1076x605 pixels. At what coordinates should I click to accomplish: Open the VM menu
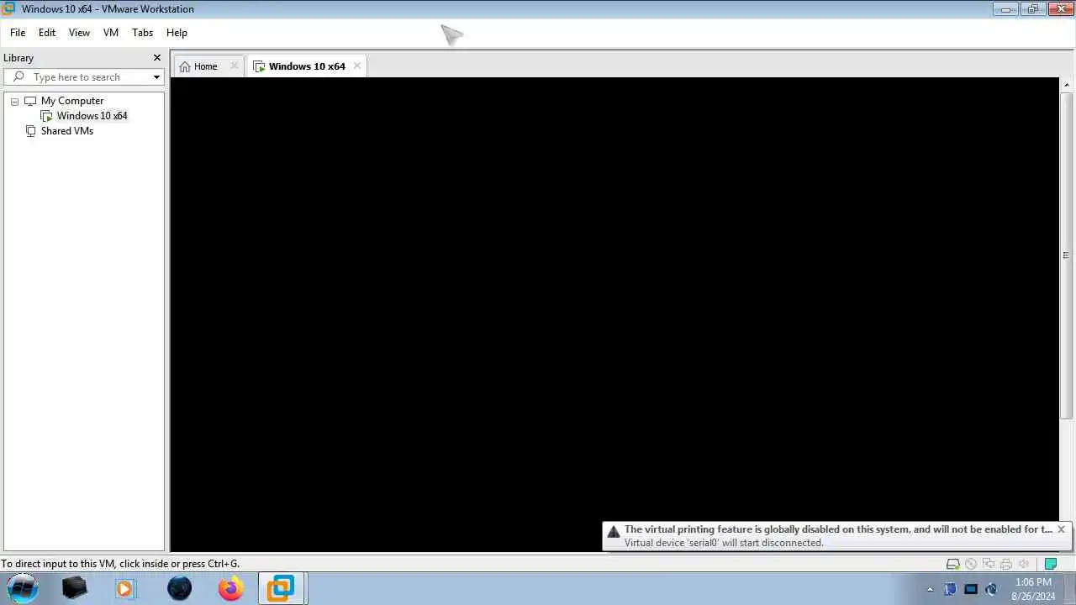pyautogui.click(x=111, y=33)
